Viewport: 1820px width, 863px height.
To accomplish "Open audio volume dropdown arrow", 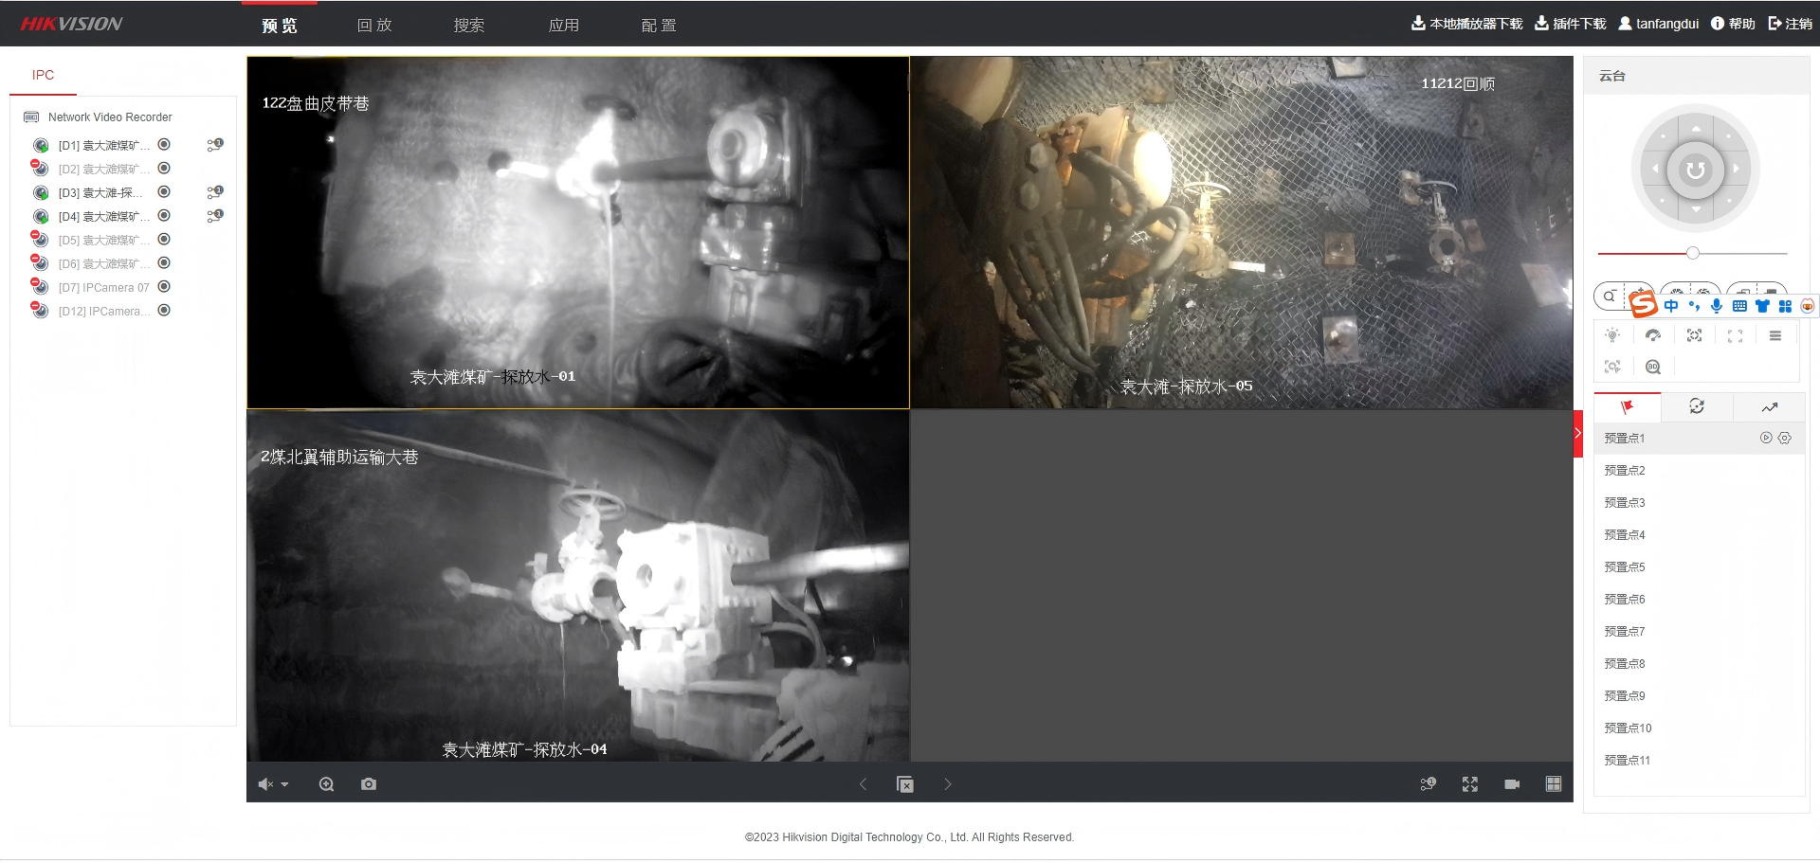I will tap(284, 784).
